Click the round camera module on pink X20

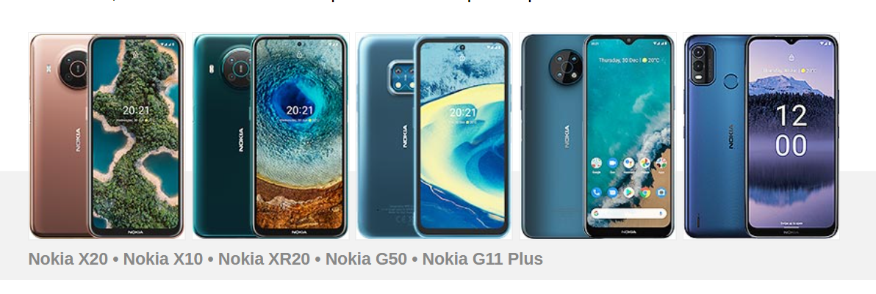click(74, 69)
